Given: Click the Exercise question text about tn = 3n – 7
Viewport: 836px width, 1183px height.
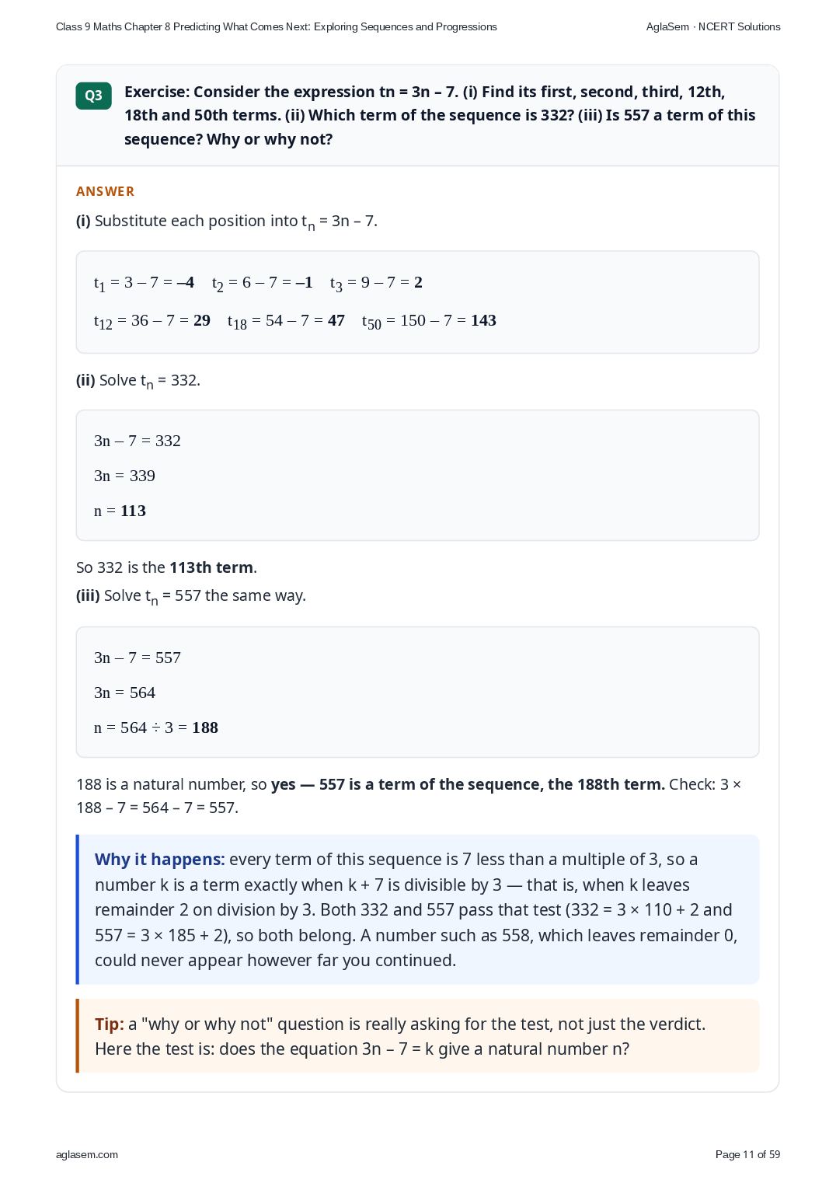Looking at the screenshot, I should (440, 115).
